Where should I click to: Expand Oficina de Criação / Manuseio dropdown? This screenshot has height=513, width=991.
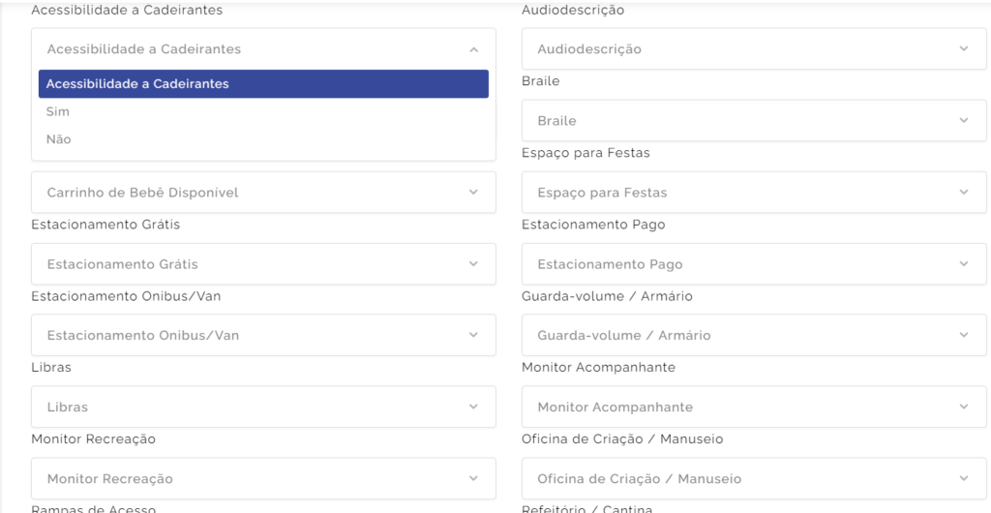point(754,479)
